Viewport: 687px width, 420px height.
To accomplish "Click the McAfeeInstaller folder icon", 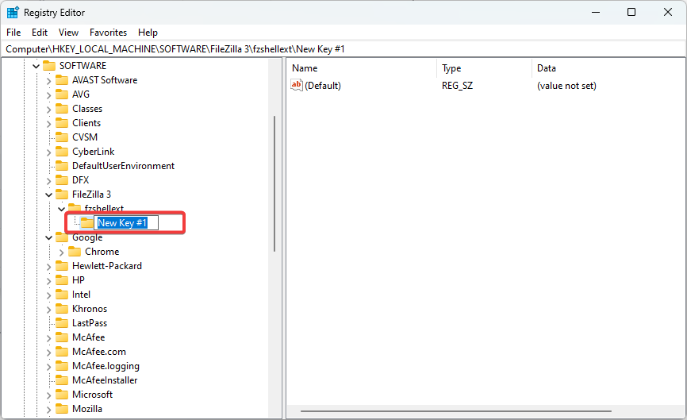I will pos(62,380).
